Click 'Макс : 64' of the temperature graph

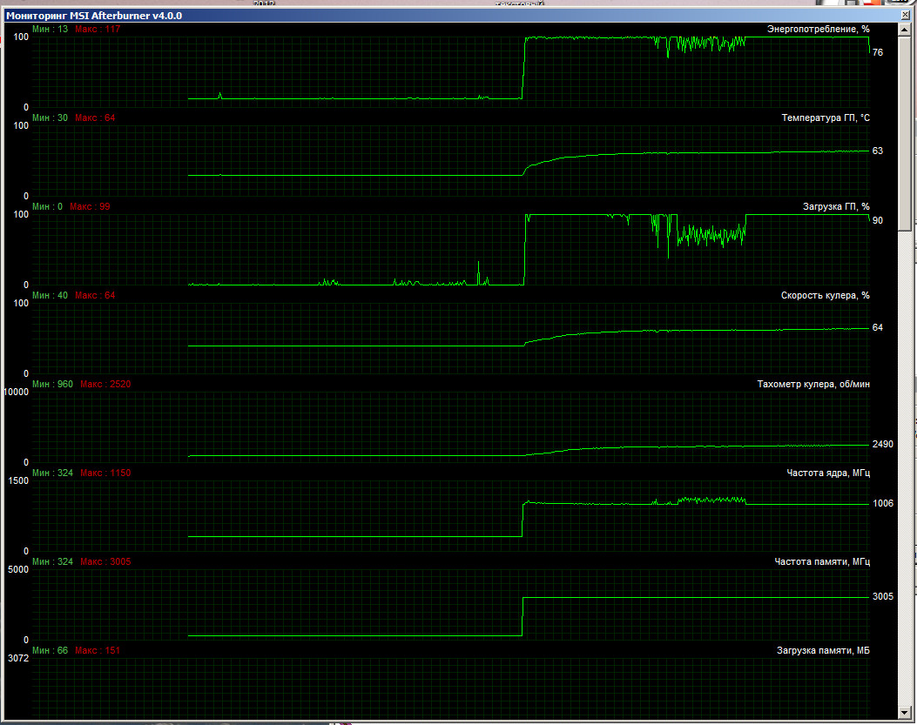pyautogui.click(x=95, y=118)
